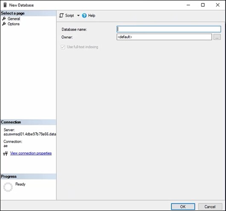The width and height of the screenshot is (226, 211).
Task: Click the wrench icon beside General
Action: pos(4,19)
